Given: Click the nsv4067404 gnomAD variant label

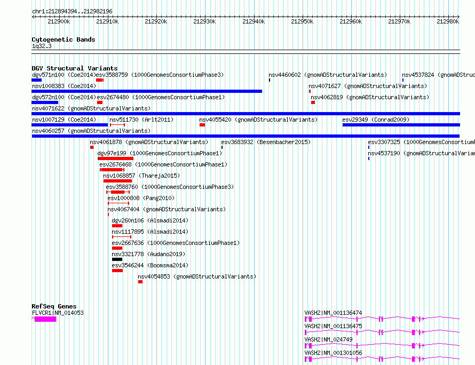Looking at the screenshot, I should click(x=167, y=209).
